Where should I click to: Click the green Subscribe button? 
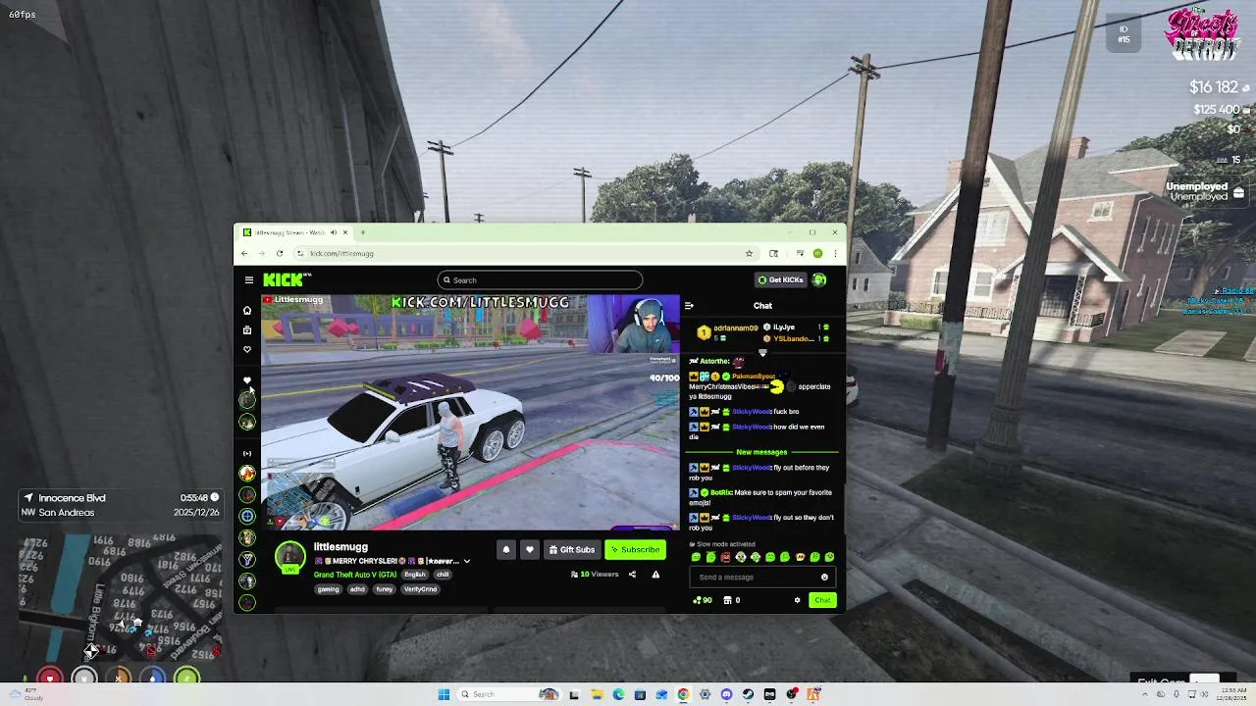click(635, 550)
